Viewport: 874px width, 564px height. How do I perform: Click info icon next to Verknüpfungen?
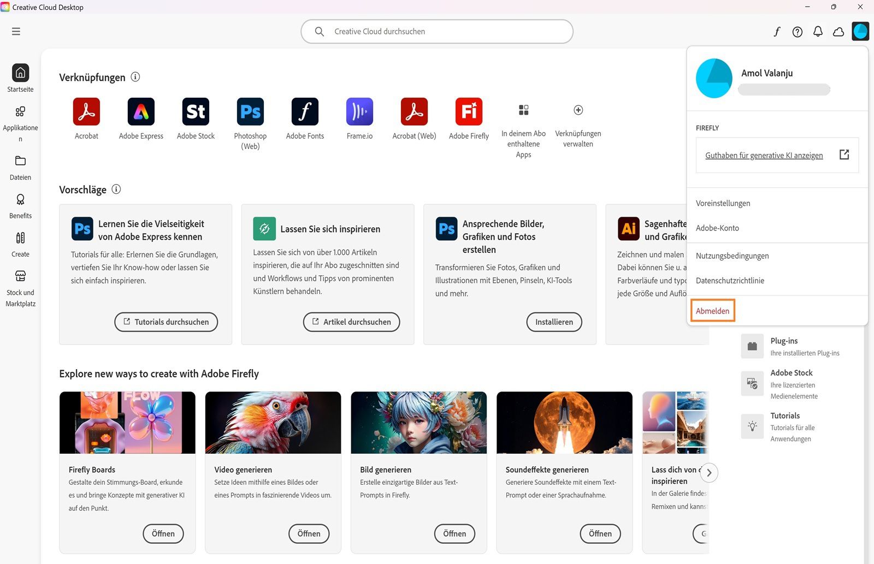[135, 77]
